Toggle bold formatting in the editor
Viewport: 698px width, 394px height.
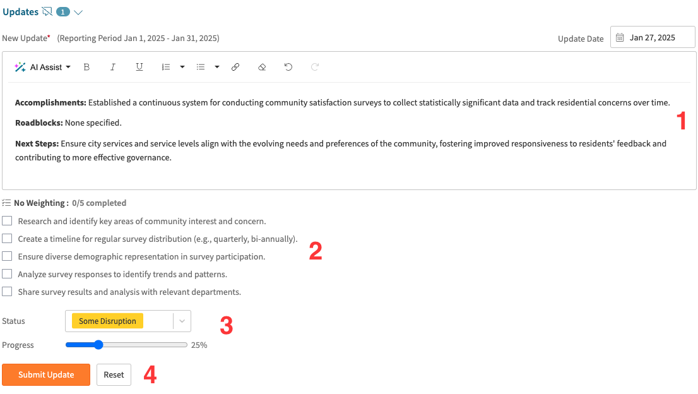tap(86, 67)
